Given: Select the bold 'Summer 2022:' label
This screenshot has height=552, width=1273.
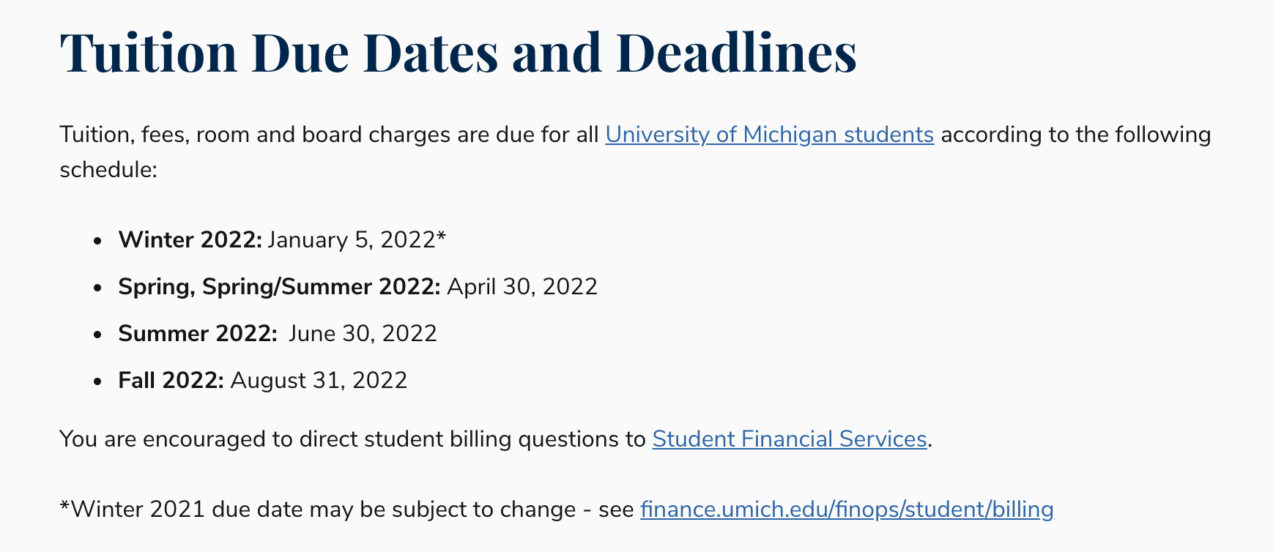Looking at the screenshot, I should [198, 334].
